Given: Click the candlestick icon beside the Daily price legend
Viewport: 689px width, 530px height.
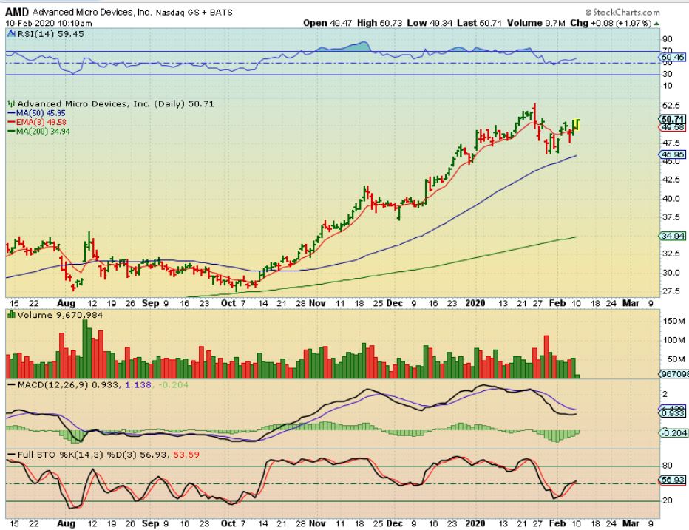Looking at the screenshot, I should [x=11, y=103].
